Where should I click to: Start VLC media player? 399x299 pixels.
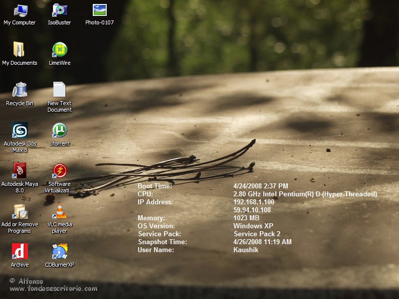tap(59, 211)
